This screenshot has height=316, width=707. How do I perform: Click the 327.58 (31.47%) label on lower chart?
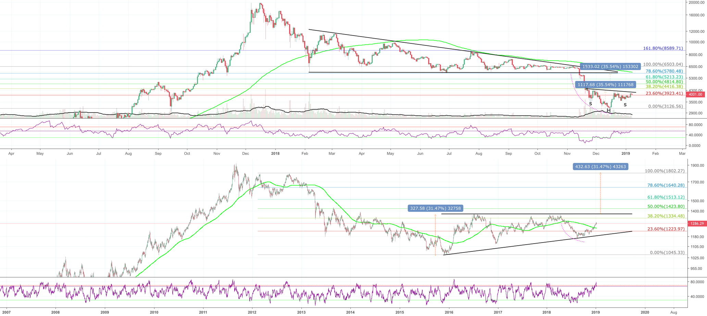tap(435, 208)
